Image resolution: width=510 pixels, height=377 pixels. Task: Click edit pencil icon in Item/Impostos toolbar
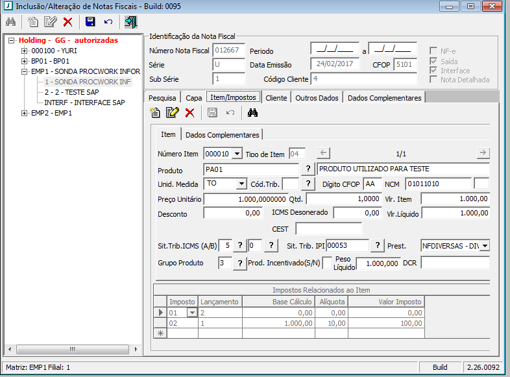click(x=172, y=113)
